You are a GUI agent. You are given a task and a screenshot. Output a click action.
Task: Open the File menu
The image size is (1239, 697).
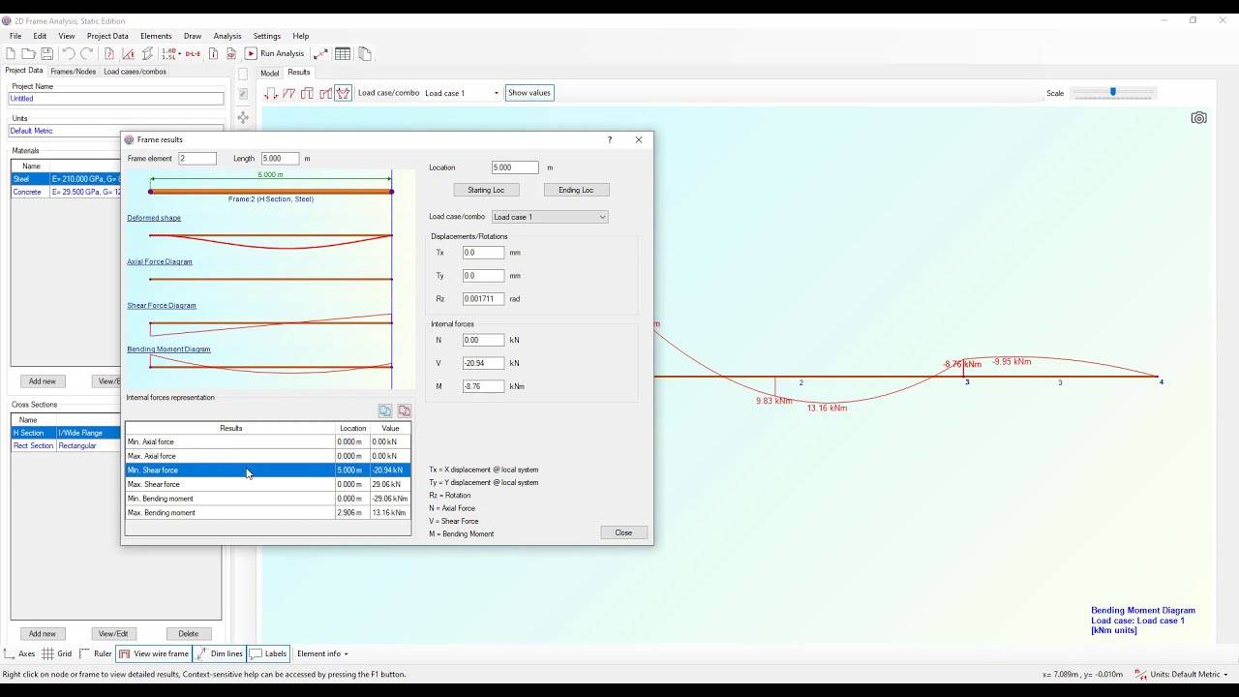pos(15,36)
